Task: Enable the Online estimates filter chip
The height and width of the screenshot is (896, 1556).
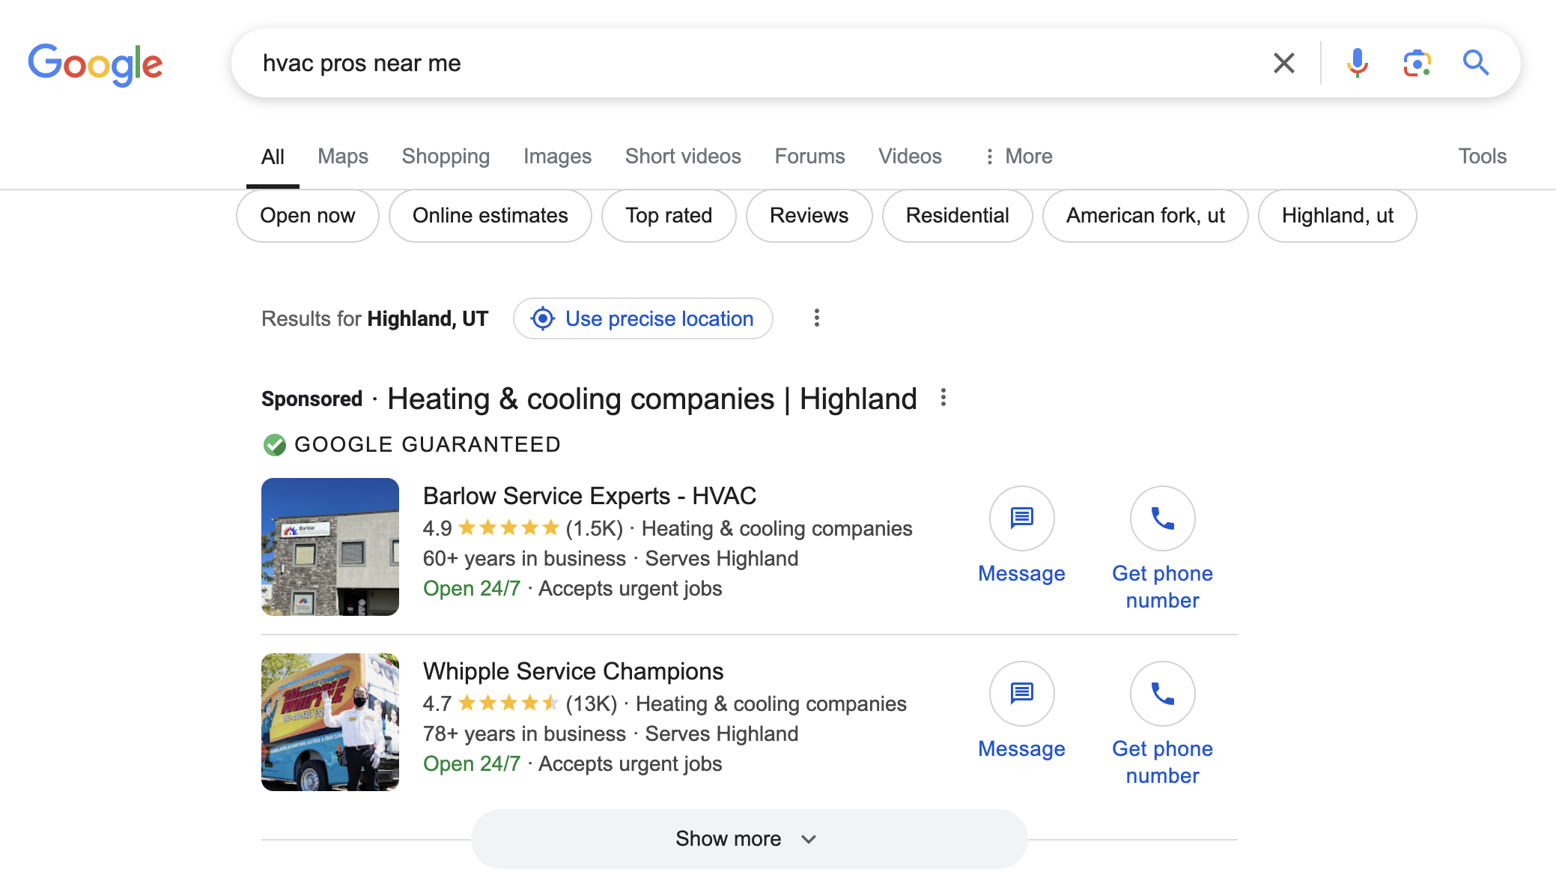Action: (490, 216)
